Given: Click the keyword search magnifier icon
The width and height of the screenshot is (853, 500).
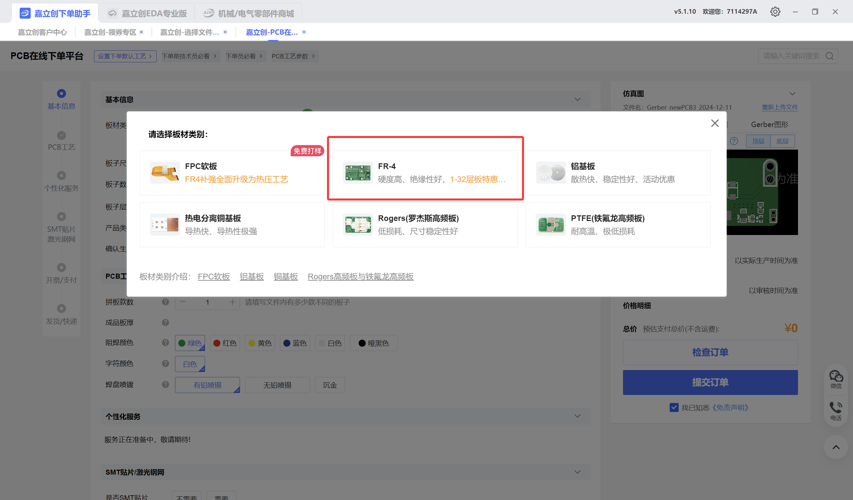Looking at the screenshot, I should coord(829,56).
